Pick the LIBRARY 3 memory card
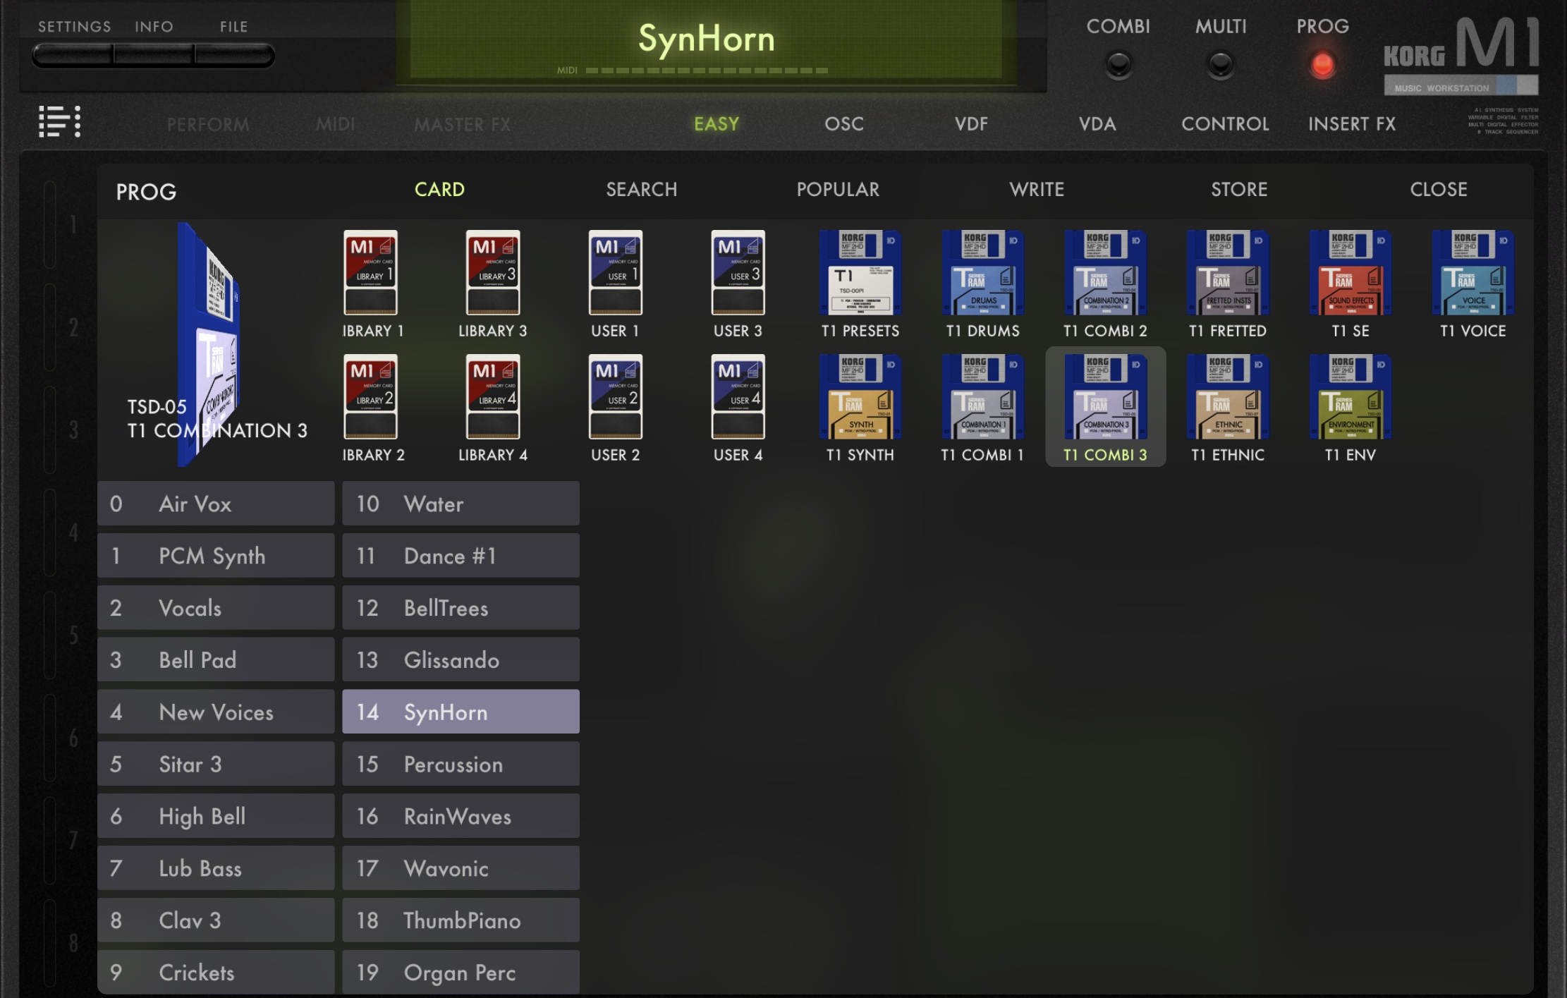Screen dimensions: 1567x998 (493, 274)
